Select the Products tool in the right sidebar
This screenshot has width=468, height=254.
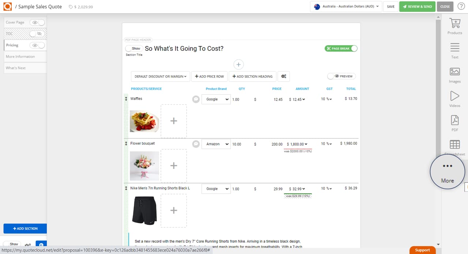click(x=454, y=26)
